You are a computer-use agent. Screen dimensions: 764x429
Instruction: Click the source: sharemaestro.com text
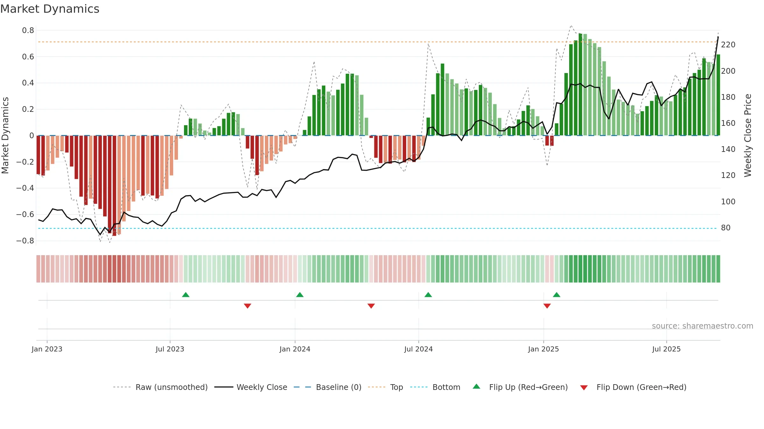click(703, 326)
